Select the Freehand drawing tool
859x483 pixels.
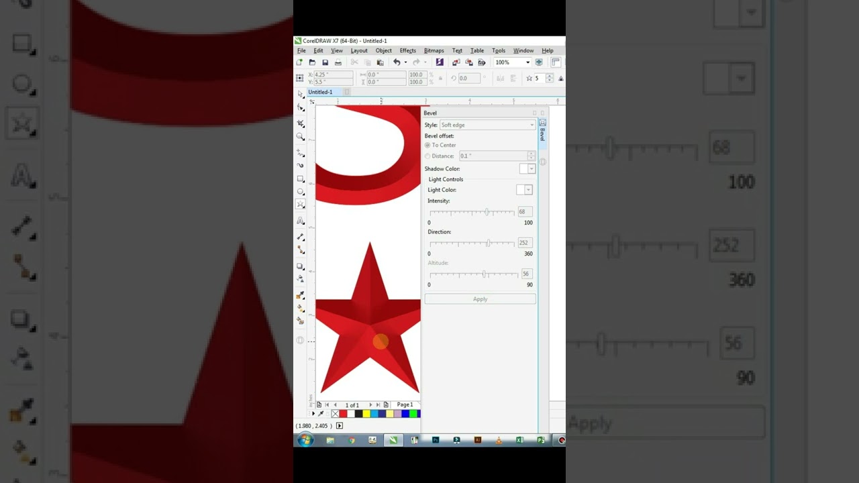tap(301, 153)
